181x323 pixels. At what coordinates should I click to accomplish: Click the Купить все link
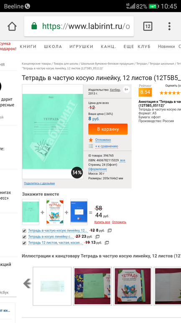[102, 222]
